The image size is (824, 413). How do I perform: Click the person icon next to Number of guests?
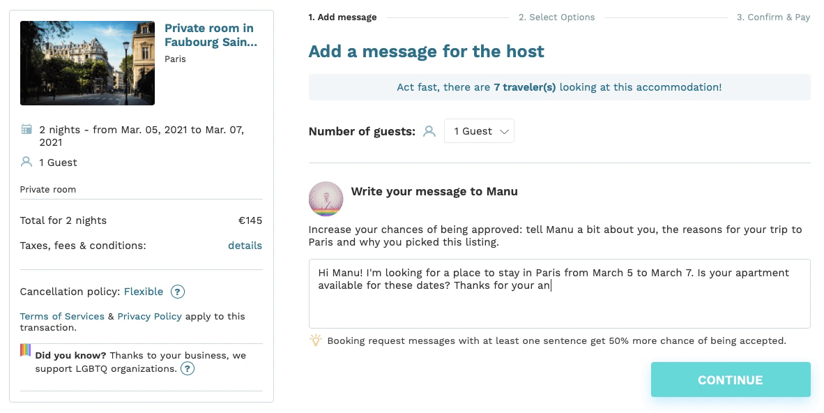tap(429, 131)
